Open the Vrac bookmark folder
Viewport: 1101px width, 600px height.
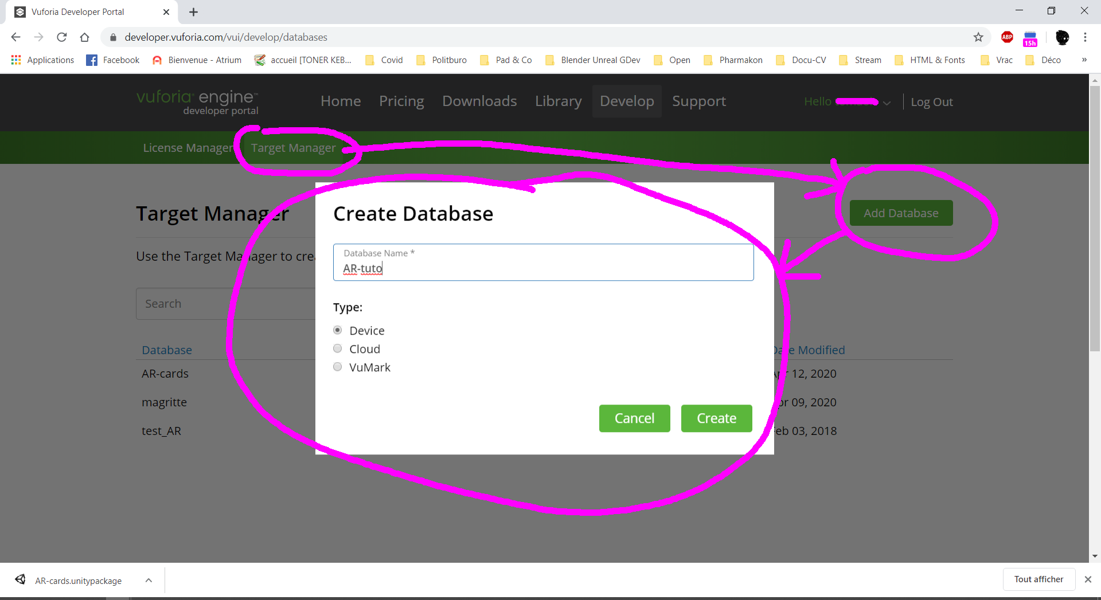point(997,60)
